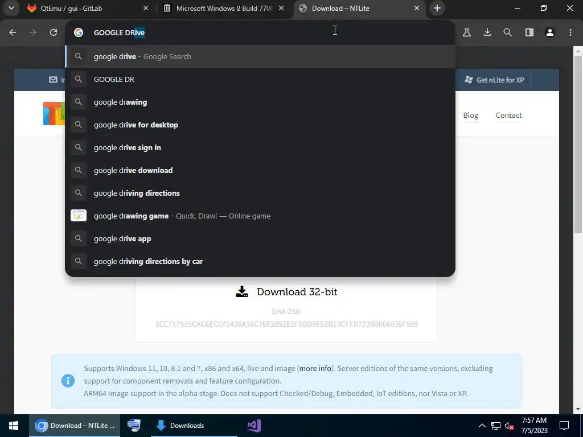Open the Windows Start menu
Viewport: 583px width, 437px height.
point(14,426)
